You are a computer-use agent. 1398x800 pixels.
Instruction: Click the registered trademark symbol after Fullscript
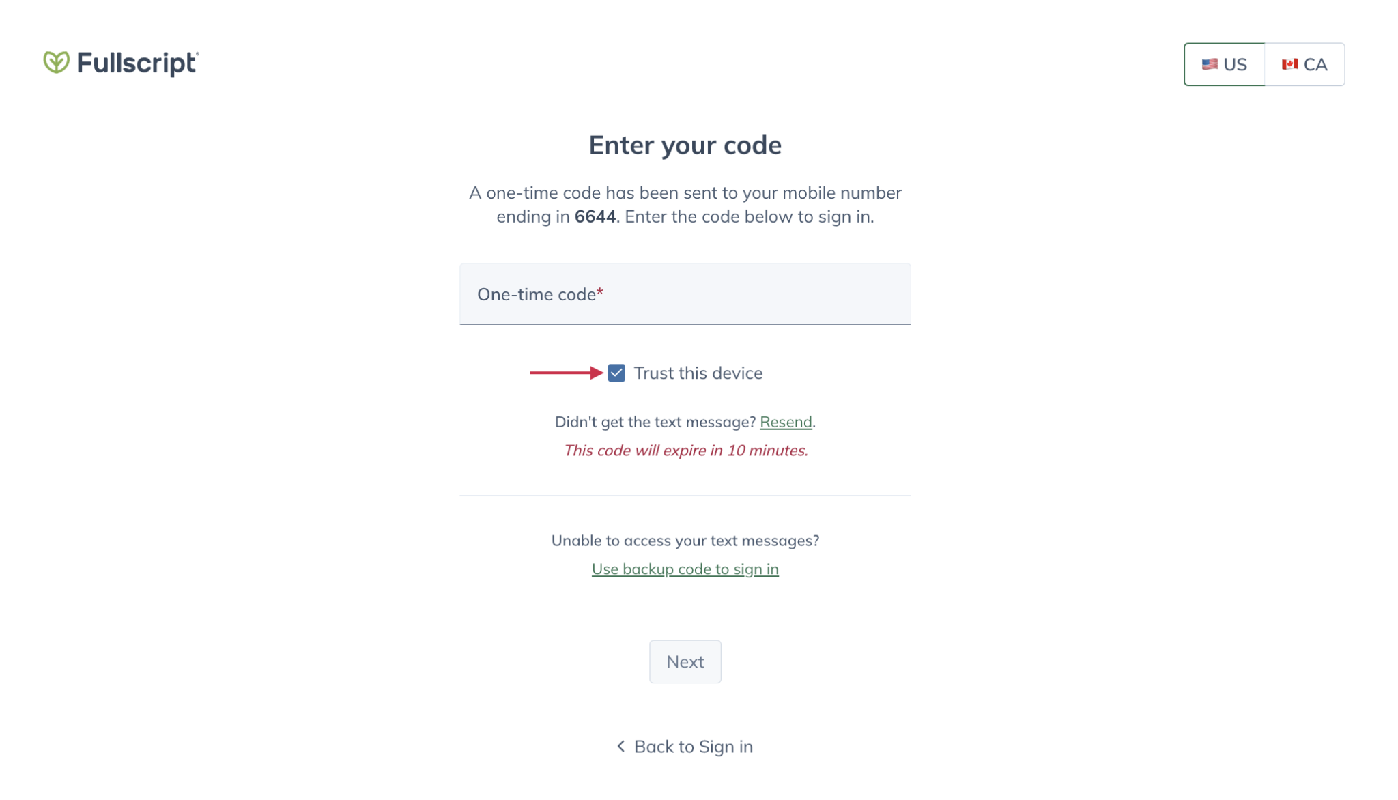[x=196, y=52]
